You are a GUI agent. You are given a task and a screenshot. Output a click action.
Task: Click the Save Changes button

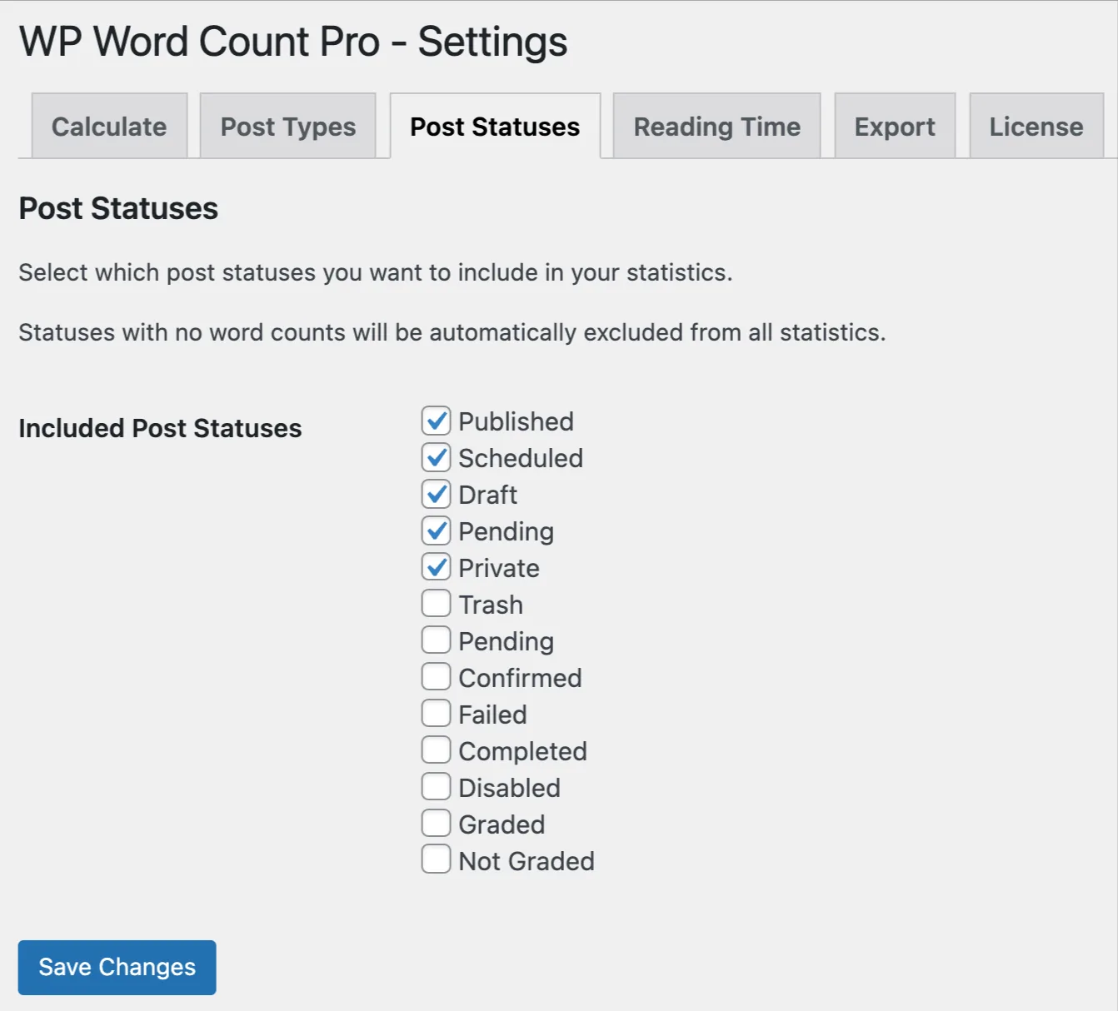point(117,967)
